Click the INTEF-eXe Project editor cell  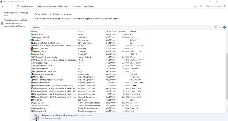(85, 43)
